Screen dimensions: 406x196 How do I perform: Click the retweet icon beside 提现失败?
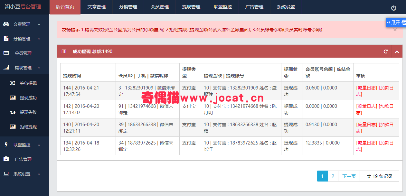(x=13, y=112)
